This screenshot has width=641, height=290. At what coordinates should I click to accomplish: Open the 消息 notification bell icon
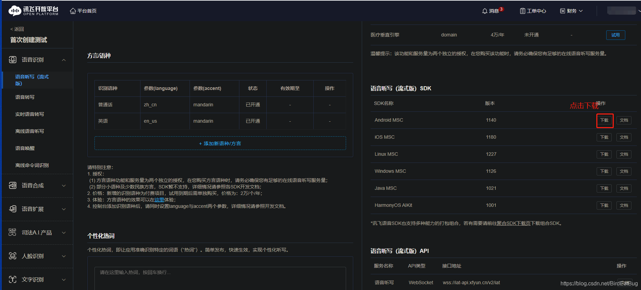tap(485, 11)
